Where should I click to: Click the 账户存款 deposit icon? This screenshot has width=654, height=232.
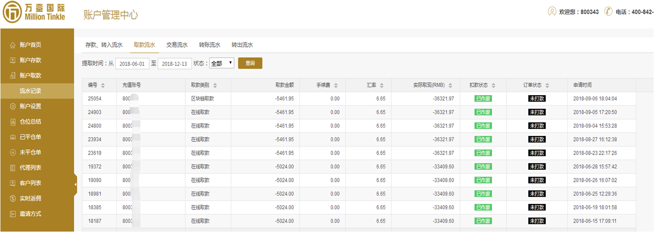pos(12,60)
